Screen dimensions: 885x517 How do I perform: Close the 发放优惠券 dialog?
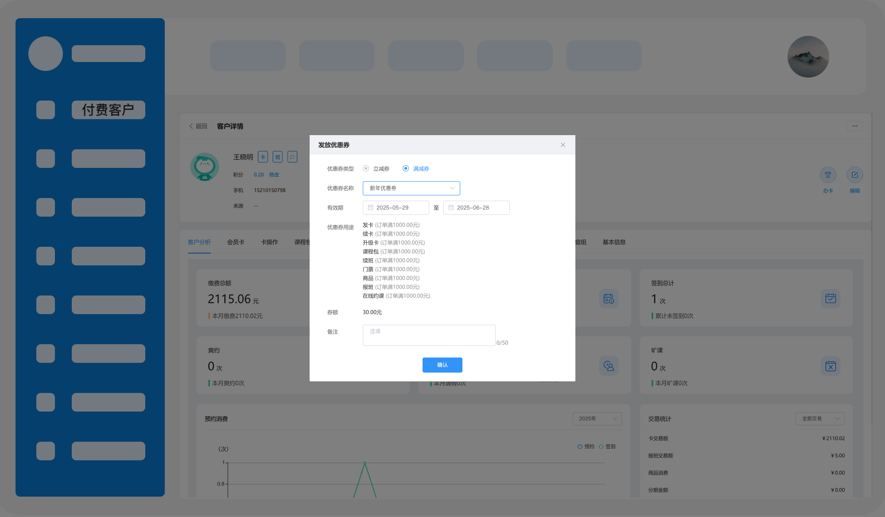[563, 145]
